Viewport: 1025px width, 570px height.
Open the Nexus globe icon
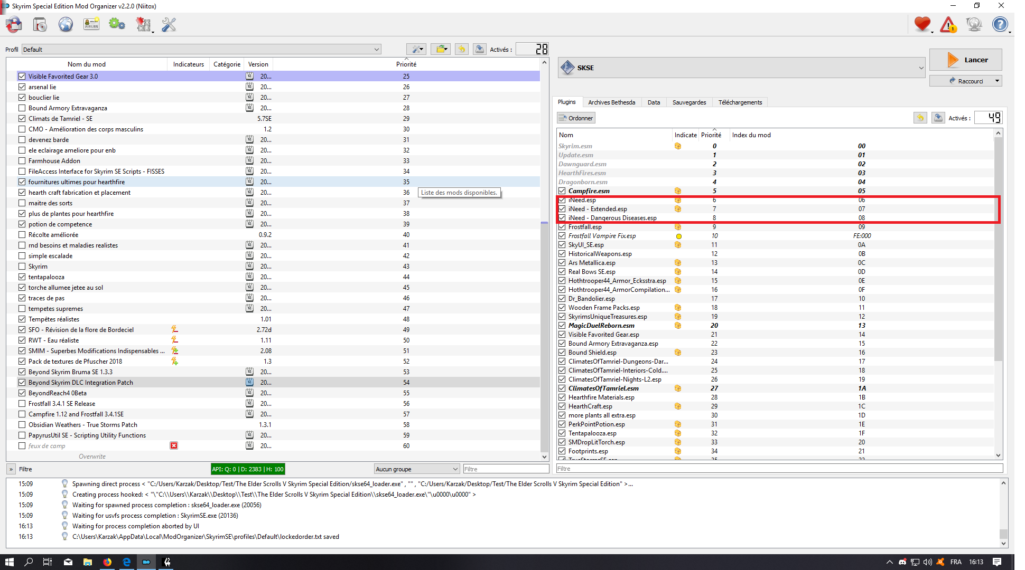66,24
